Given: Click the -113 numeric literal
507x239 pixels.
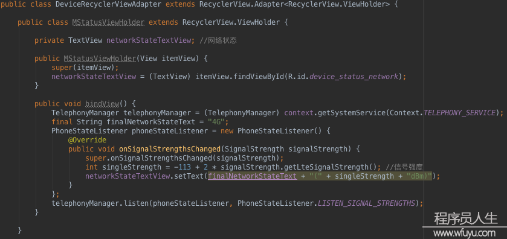Looking at the screenshot, I should tap(182, 167).
